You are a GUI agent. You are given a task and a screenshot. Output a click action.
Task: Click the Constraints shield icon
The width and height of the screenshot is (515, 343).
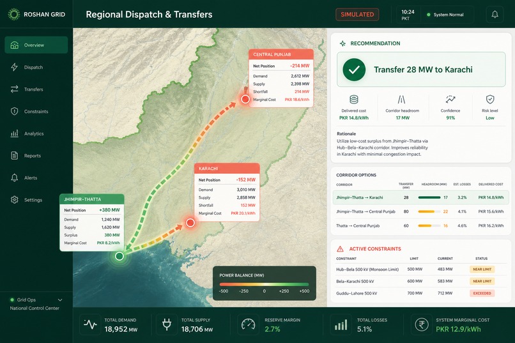click(x=15, y=111)
